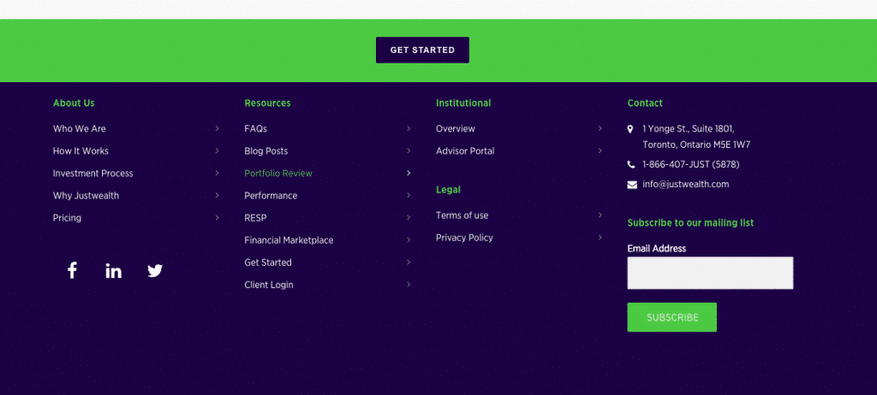Click the Resources column heading
Image resolution: width=877 pixels, height=395 pixels.
point(267,103)
